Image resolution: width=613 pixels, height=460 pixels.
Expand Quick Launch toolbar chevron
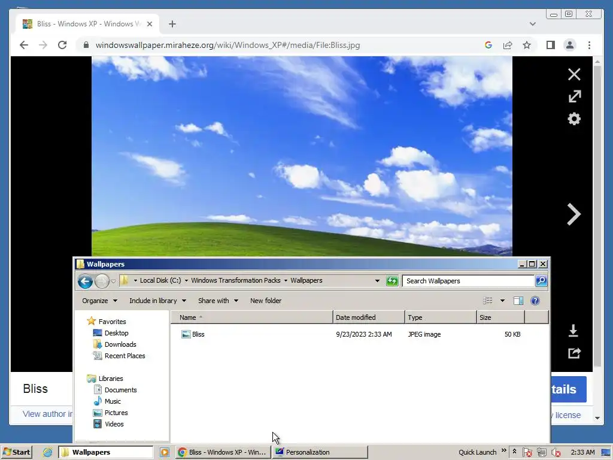(504, 450)
